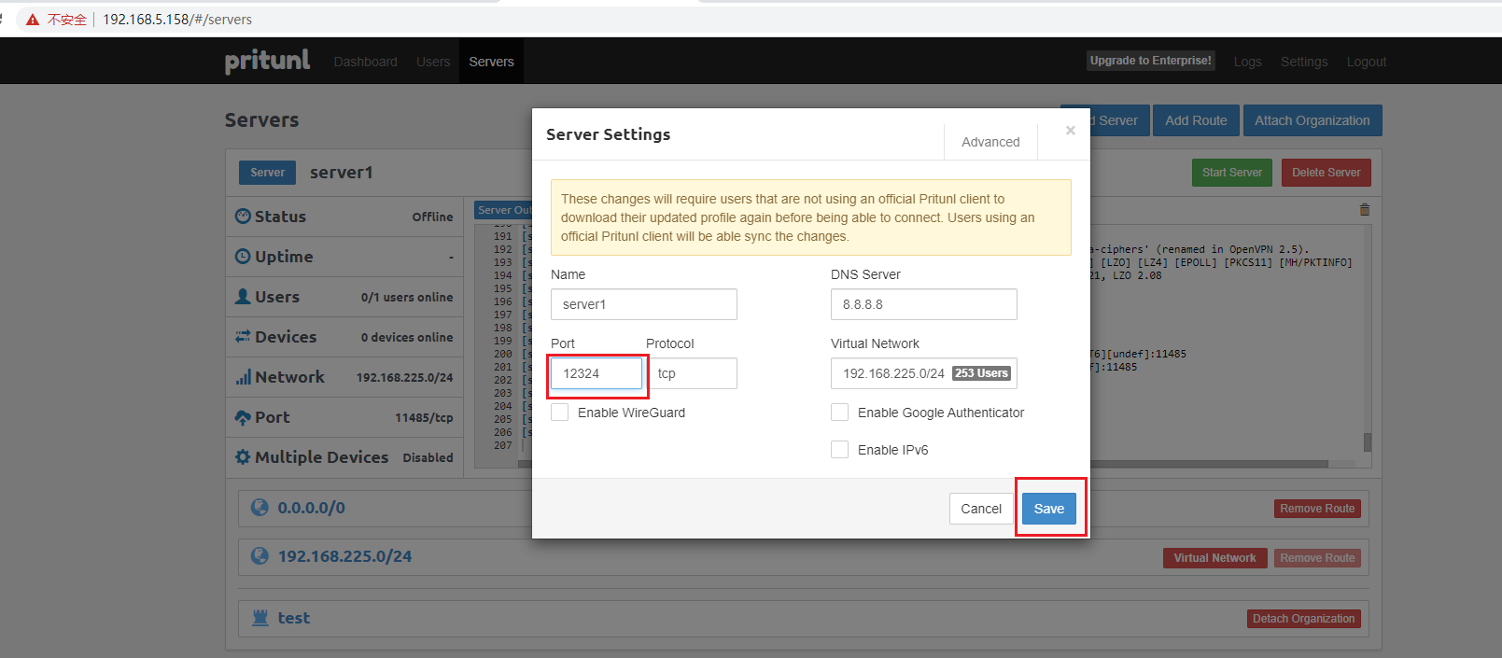Viewport: 1502px width, 658px height.
Task: Click the Server Output tab label
Action: tap(503, 210)
